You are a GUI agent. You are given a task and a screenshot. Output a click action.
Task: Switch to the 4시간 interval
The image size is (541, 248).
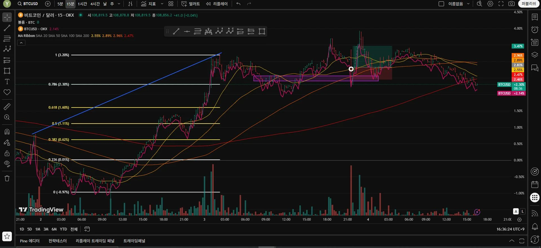95,4
